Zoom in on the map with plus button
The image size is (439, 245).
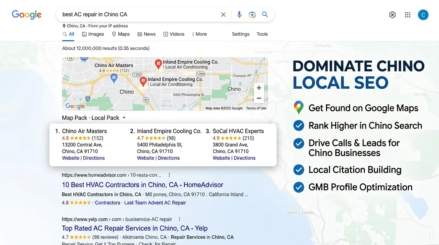pos(259,88)
